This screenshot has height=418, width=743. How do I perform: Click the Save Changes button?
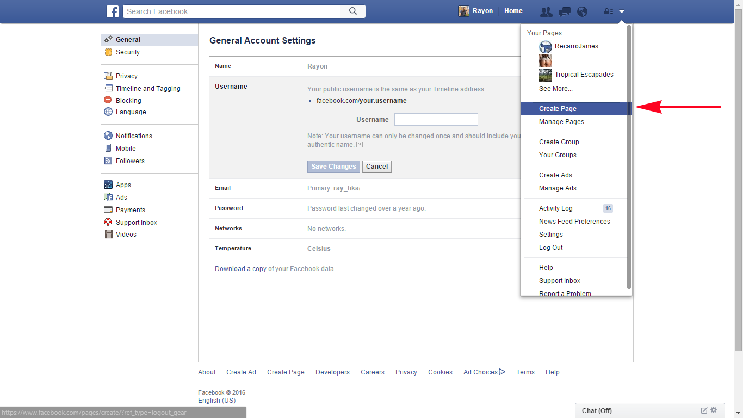(333, 167)
